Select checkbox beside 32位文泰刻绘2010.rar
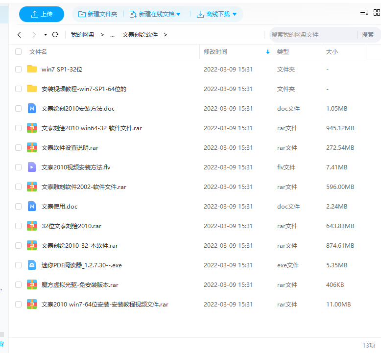 tap(19, 226)
